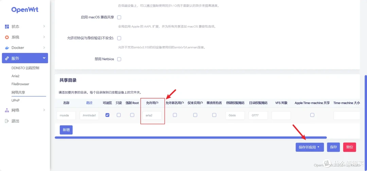The width and height of the screenshot is (367, 171).
Task: Click 新增 to add a share
Action: click(x=66, y=130)
